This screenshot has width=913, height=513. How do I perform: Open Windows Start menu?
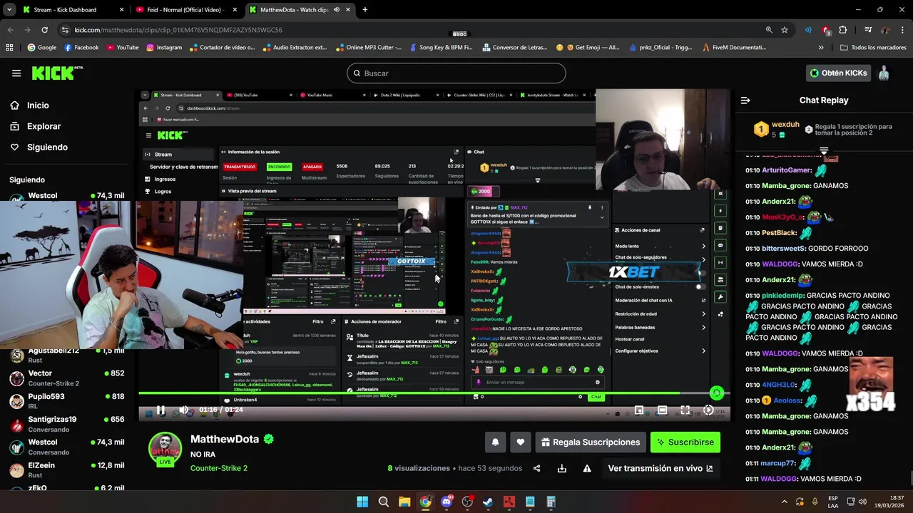point(362,502)
